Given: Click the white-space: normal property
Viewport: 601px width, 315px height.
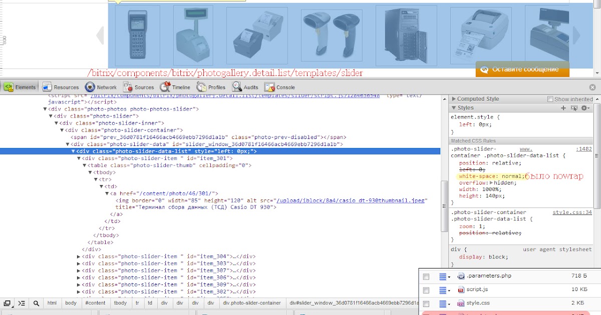Looking at the screenshot, I should point(493,176).
